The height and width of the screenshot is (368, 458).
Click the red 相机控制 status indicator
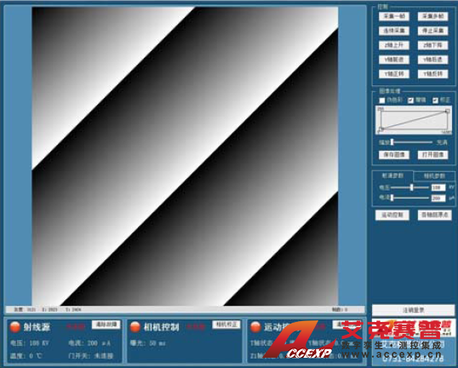point(135,326)
